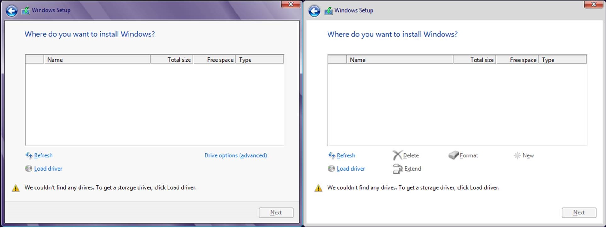This screenshot has width=606, height=228.
Task: Click the Refresh icon in the purple-titled window
Action: (29, 155)
